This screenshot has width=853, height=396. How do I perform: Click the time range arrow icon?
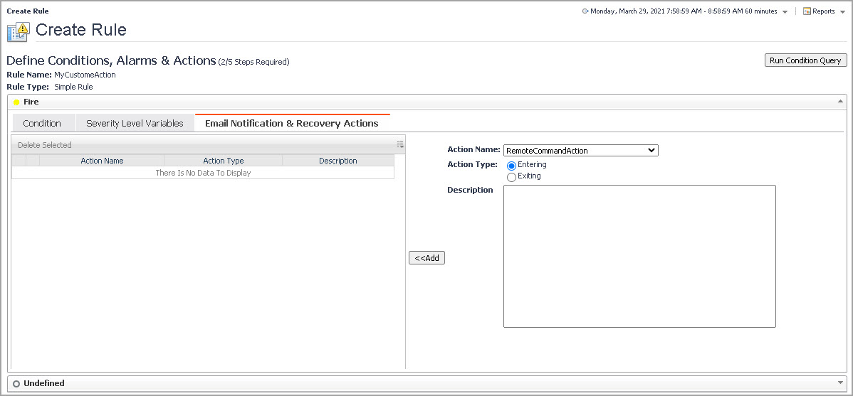(x=585, y=11)
